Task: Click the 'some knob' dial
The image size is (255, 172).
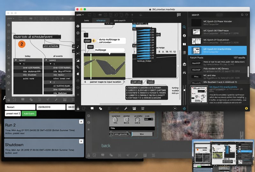Action: [x=115, y=120]
